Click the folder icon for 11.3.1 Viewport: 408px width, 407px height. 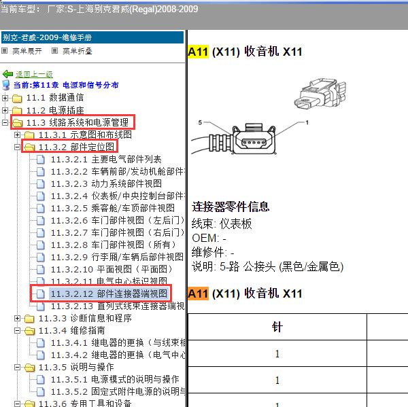[29, 135]
